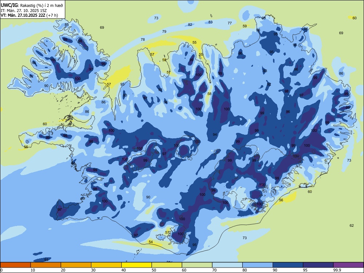Click the '59' value on the map
364x273 pixels.
(245, 26)
